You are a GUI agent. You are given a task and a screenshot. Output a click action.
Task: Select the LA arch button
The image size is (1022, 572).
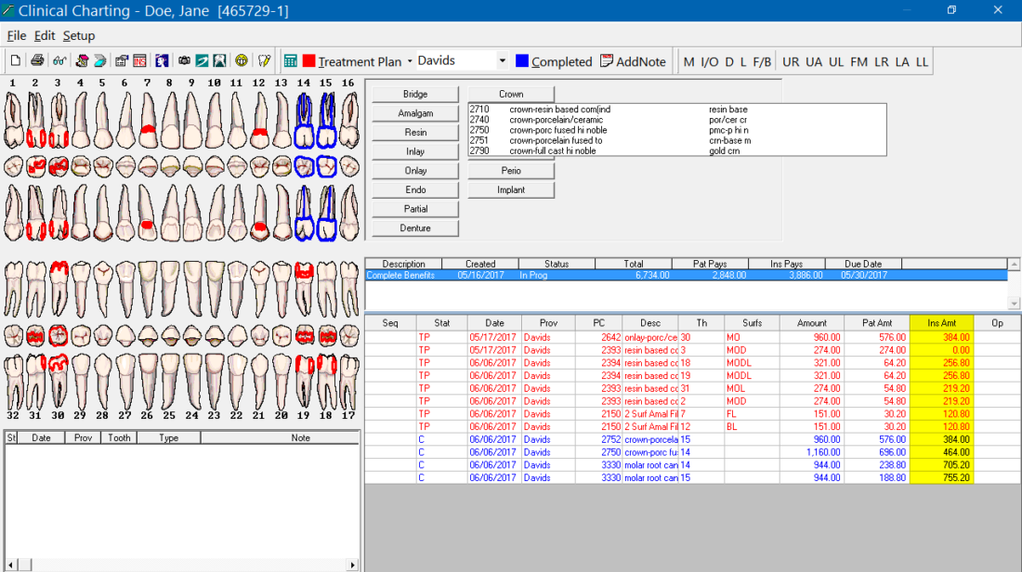point(902,62)
